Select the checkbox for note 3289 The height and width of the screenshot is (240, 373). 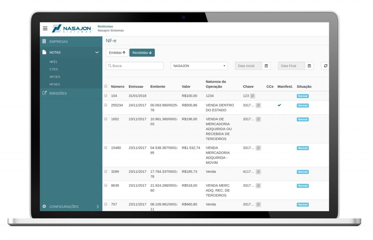pos(106,171)
